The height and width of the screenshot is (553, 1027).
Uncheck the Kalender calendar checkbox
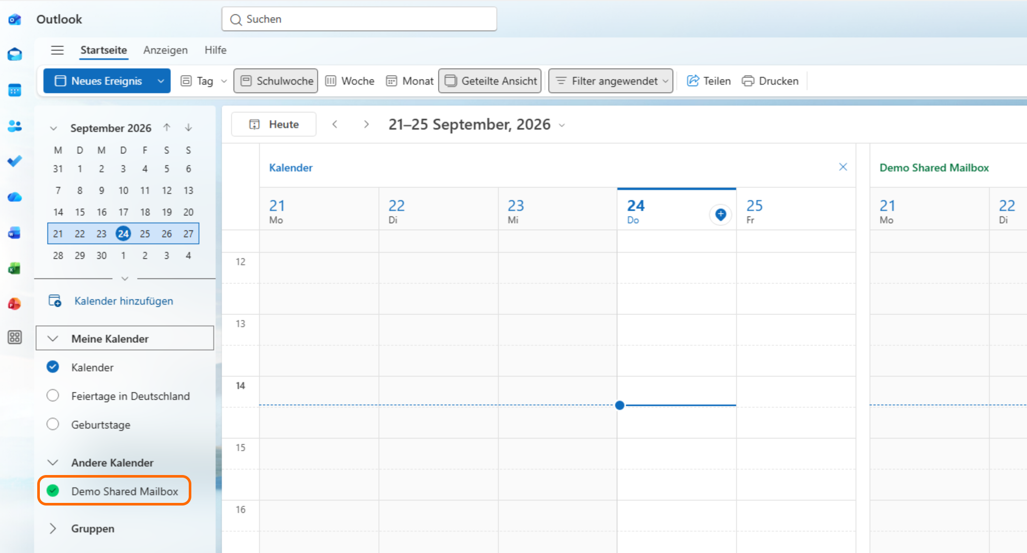pos(53,367)
